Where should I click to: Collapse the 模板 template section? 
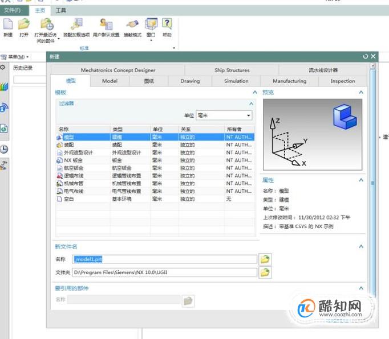point(255,92)
